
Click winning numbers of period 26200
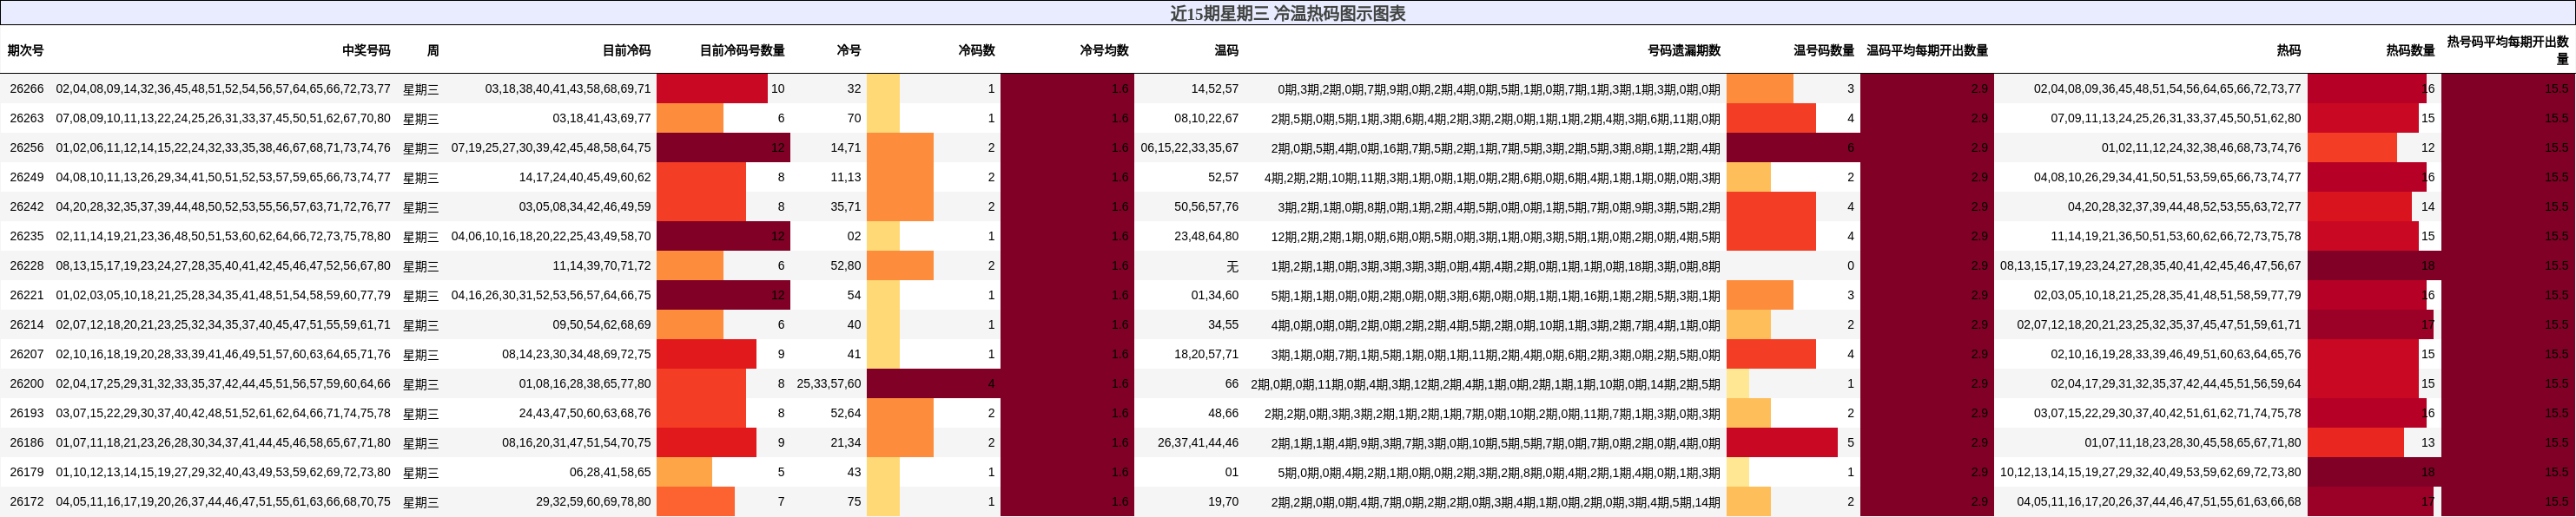223,383
